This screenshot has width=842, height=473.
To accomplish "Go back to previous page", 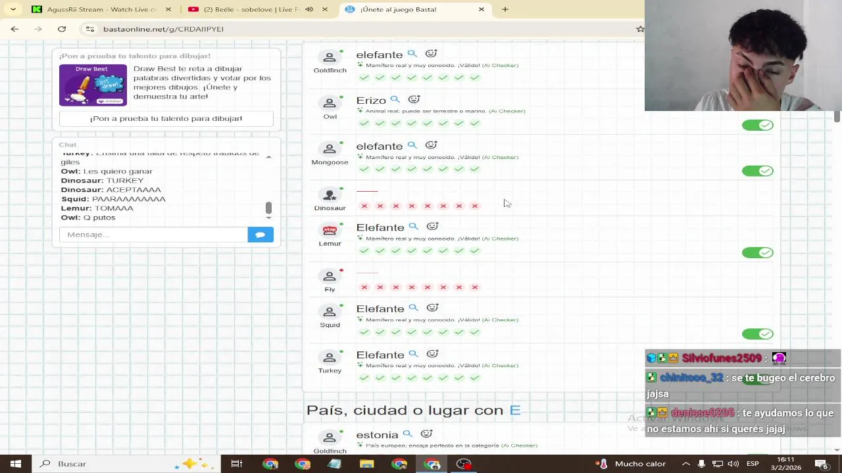I will (x=14, y=29).
